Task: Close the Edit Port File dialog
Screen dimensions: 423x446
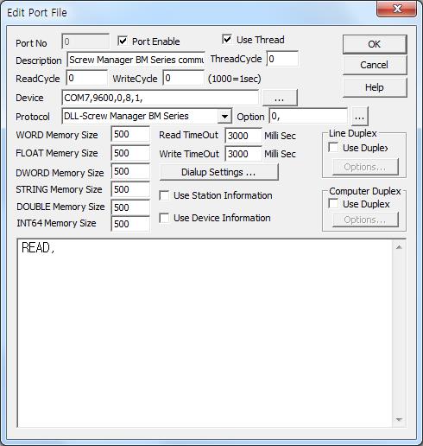Action: (x=397, y=9)
